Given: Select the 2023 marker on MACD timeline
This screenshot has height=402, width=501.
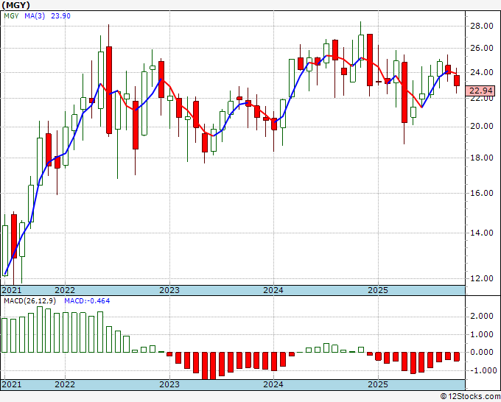Looking at the screenshot, I should [169, 384].
